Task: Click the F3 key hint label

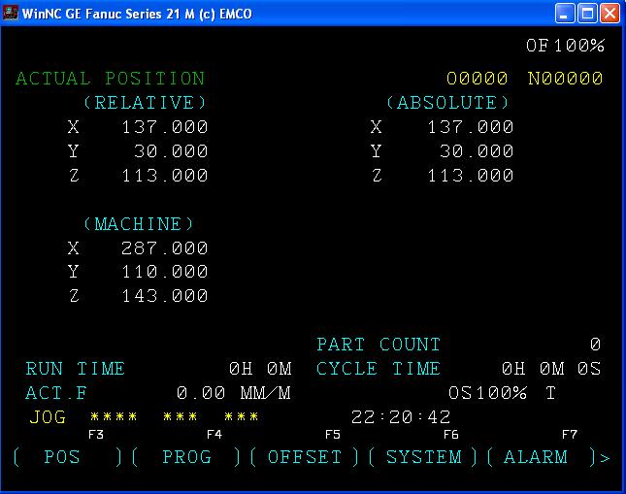Action: click(96, 435)
